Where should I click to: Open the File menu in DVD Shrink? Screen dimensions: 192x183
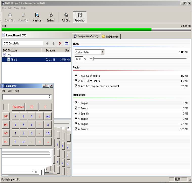[x=4, y=8]
